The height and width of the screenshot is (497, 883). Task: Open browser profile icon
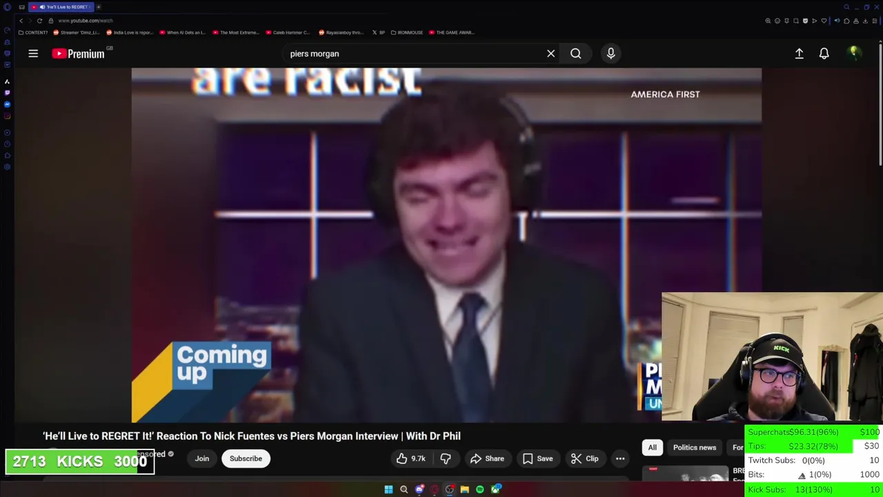[x=856, y=21]
